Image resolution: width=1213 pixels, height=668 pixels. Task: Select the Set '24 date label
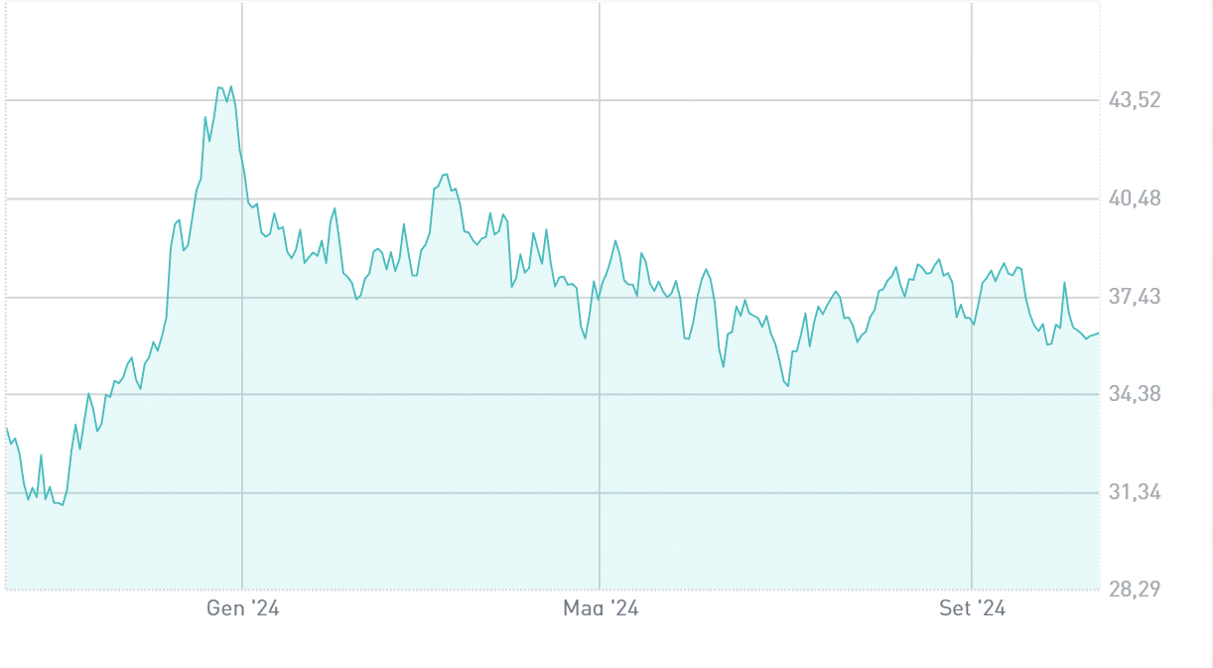tap(972, 609)
